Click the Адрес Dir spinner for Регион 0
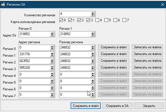 (52, 34)
